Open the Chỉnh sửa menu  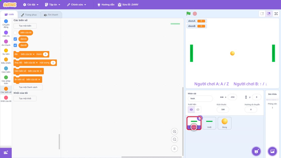pyautogui.click(x=77, y=5)
